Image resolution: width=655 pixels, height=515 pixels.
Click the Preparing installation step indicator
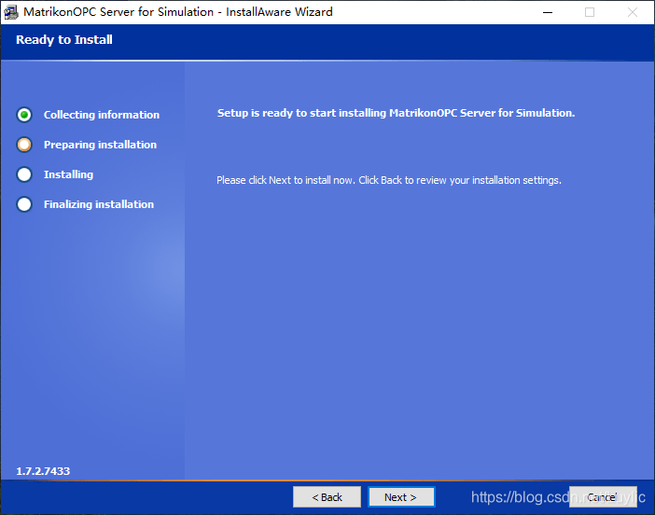(24, 145)
